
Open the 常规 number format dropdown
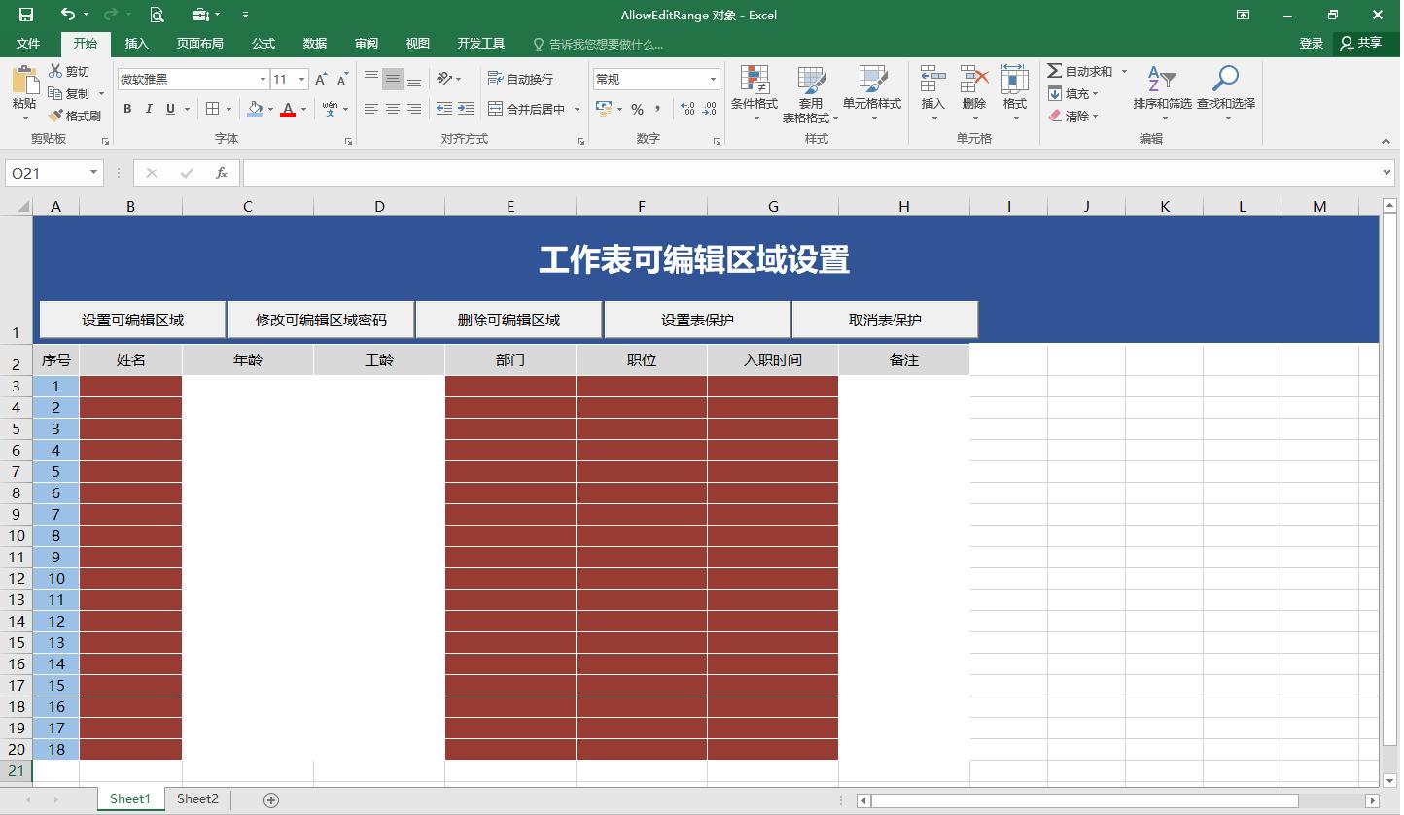pos(713,78)
